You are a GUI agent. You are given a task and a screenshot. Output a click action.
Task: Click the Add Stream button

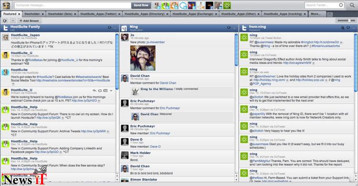(29, 21)
